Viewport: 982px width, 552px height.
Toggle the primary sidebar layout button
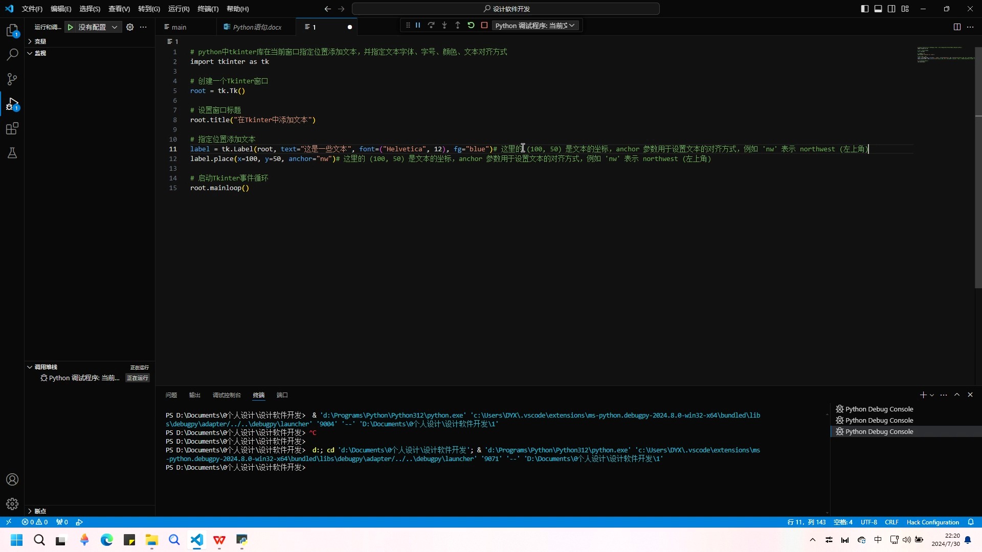(x=865, y=9)
